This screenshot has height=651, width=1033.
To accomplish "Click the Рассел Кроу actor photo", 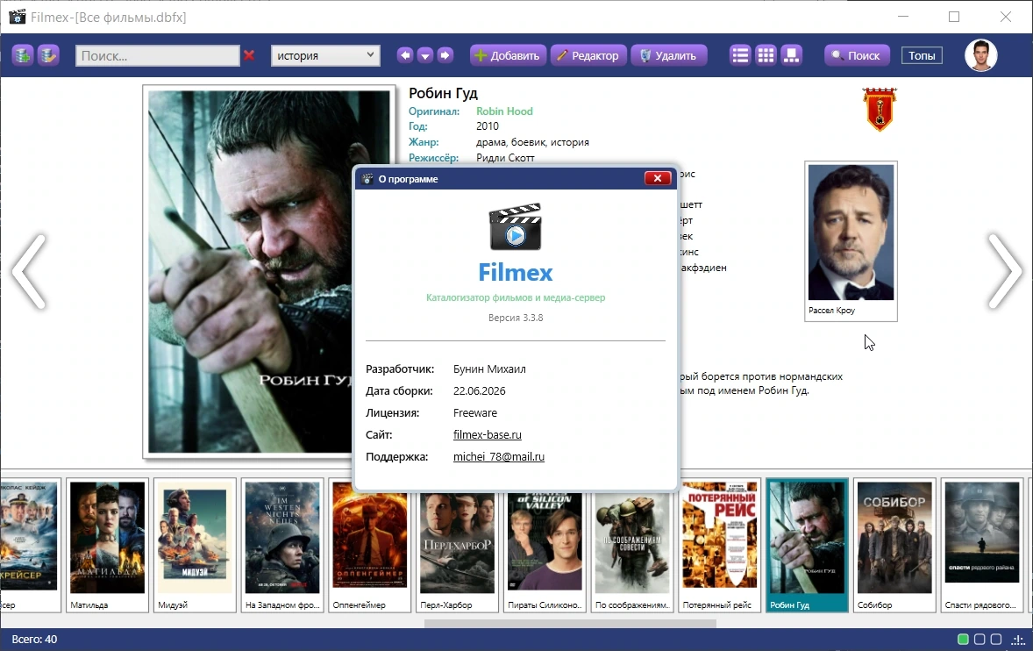I will (x=851, y=232).
